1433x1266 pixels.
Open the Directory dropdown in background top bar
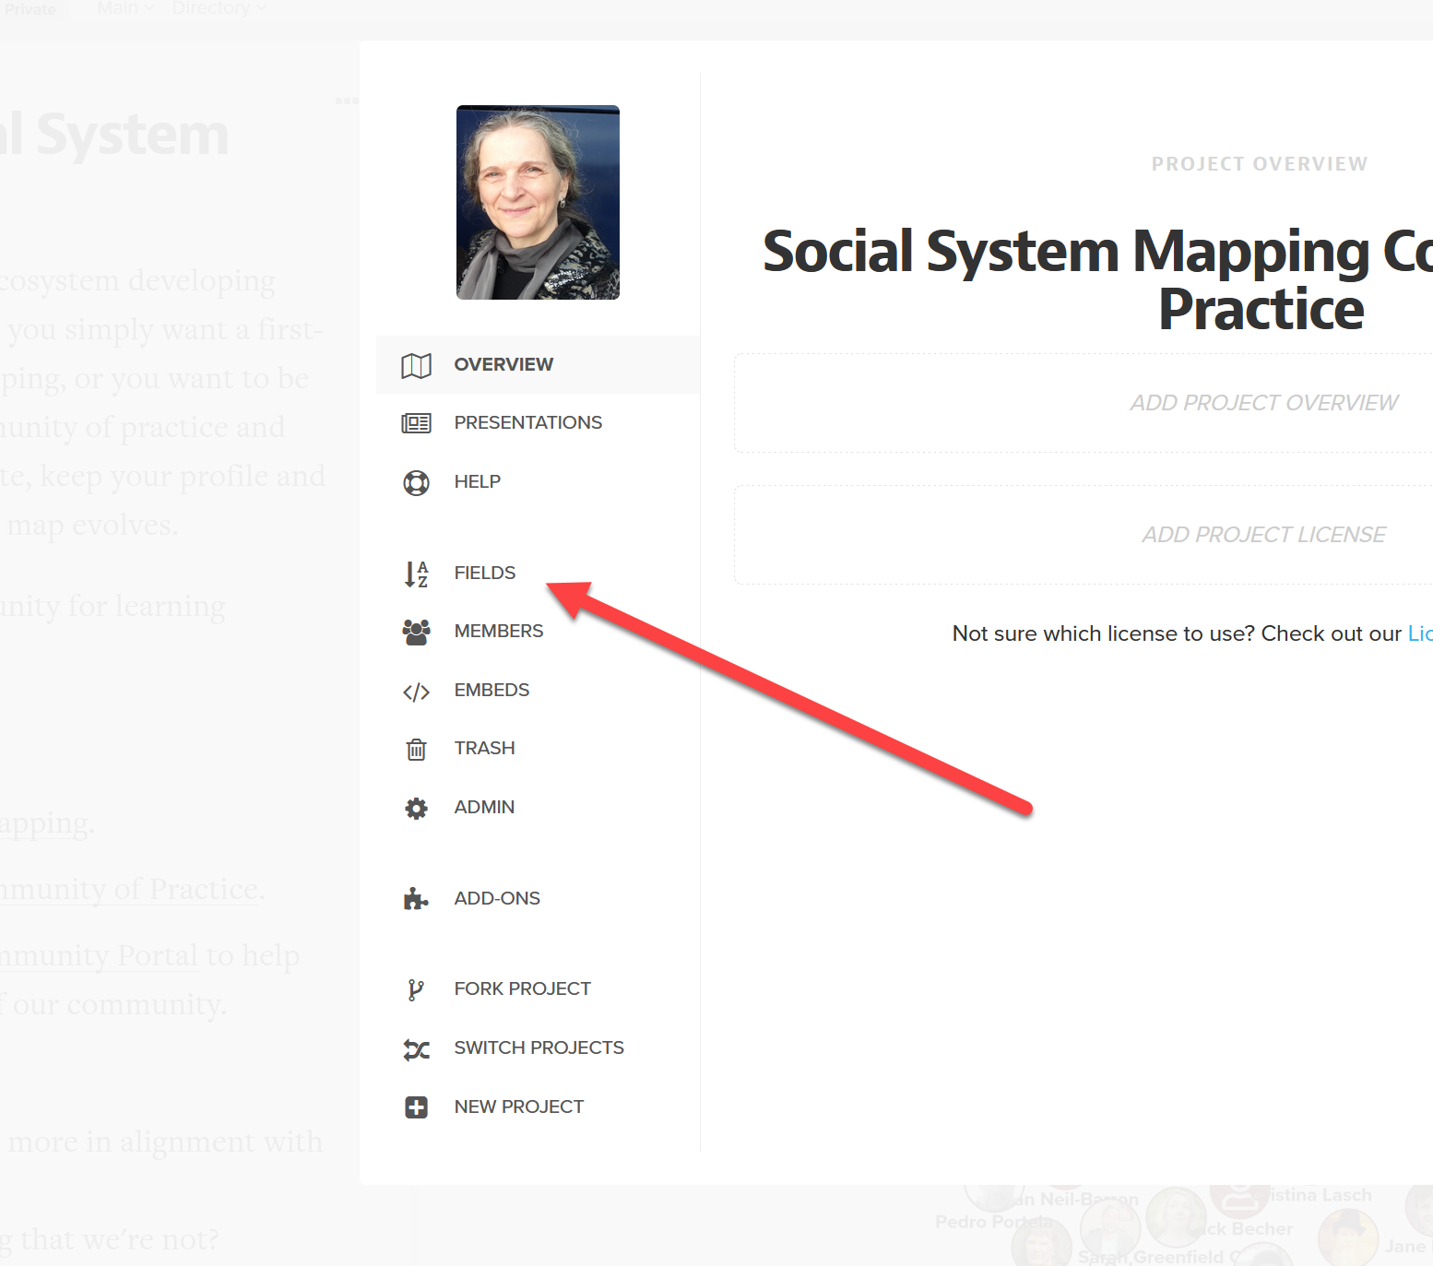pyautogui.click(x=219, y=8)
